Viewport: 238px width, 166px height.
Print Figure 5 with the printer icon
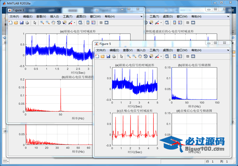coord(114,56)
